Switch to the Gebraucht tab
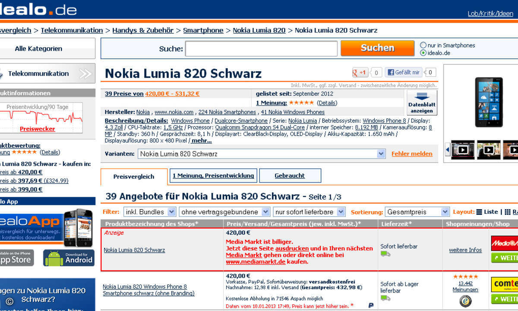 (290, 176)
